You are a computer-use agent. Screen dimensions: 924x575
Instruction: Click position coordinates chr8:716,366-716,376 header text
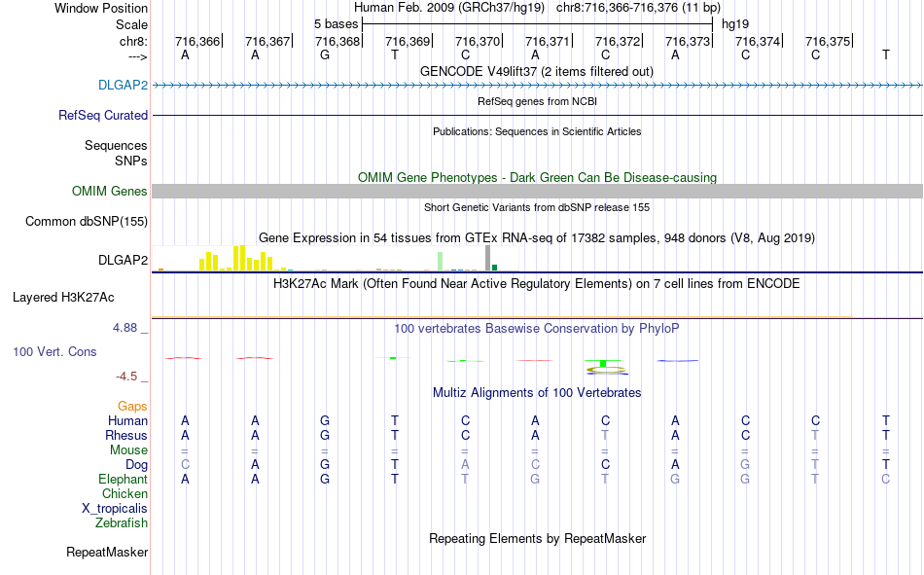pyautogui.click(x=638, y=8)
